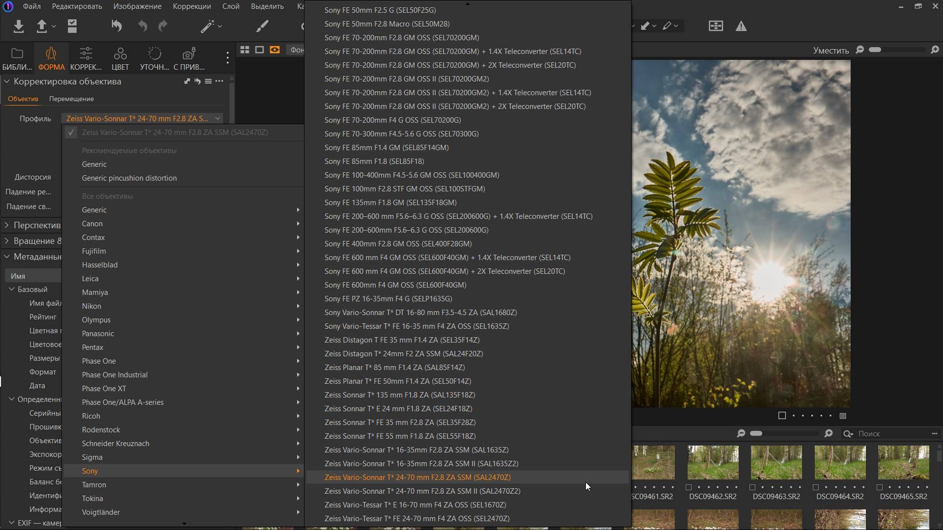Select the brush tool in toolbar
Image resolution: width=943 pixels, height=530 pixels.
click(x=262, y=26)
